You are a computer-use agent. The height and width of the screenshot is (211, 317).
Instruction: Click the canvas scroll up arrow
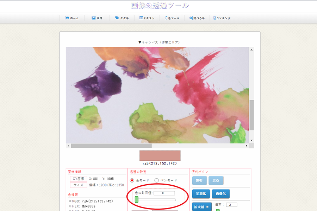click(x=251, y=50)
